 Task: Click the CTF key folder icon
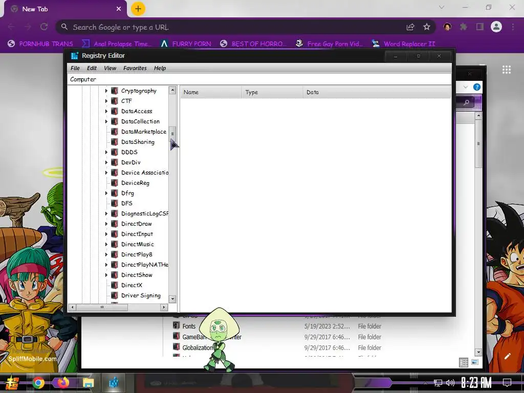point(115,101)
